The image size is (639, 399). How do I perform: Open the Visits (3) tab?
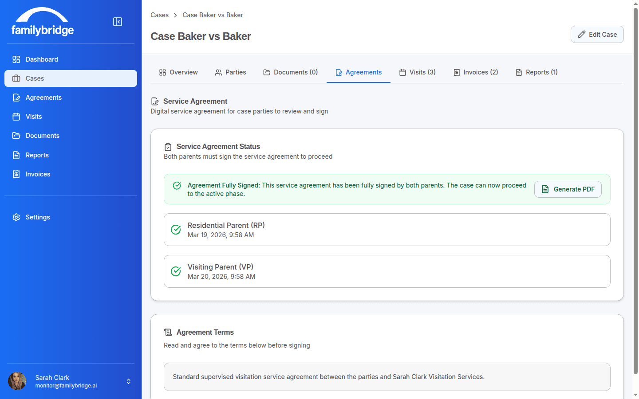[417, 72]
